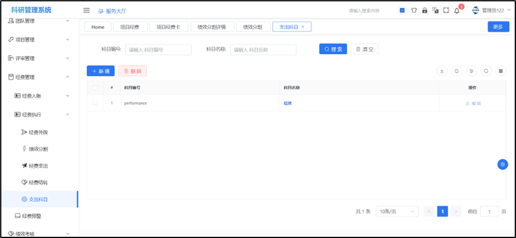Click the hamburger menu collapse icon
This screenshot has width=516, height=238.
(86, 11)
